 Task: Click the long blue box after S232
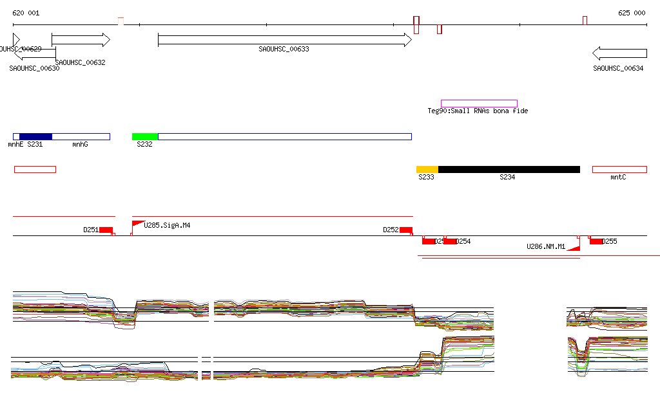[284, 136]
